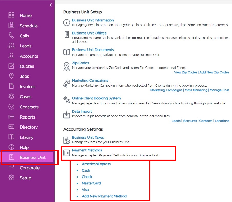
Task: Click the Payment Methods heading link
Action: coord(87,150)
